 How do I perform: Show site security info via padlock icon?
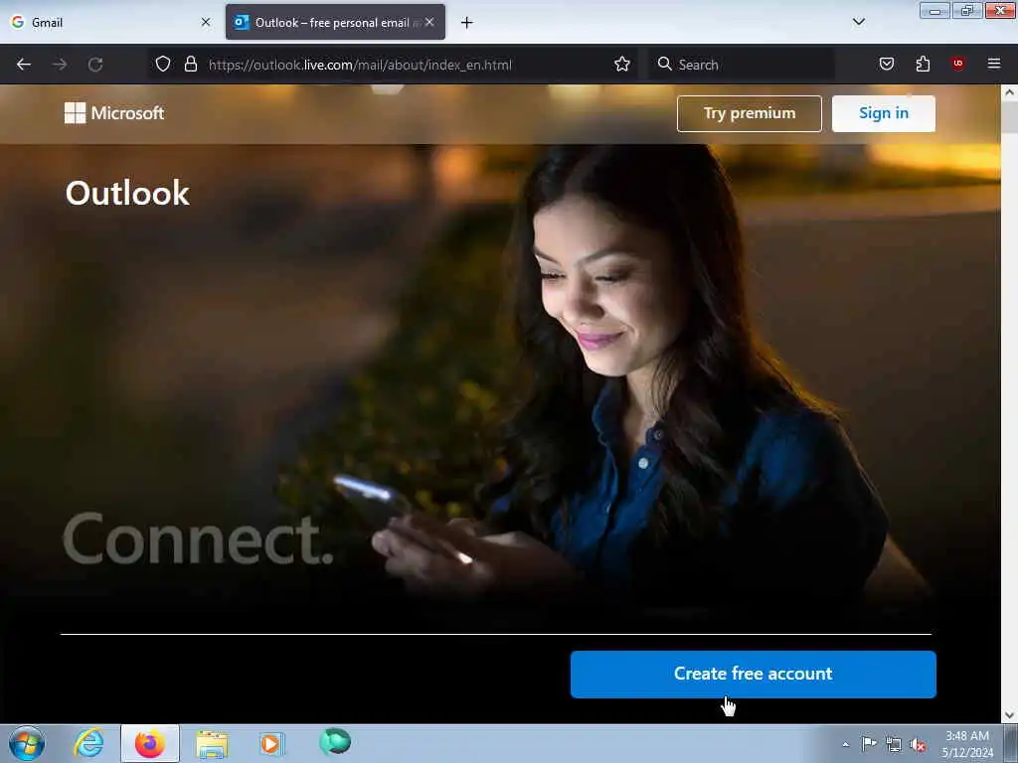pyautogui.click(x=190, y=64)
